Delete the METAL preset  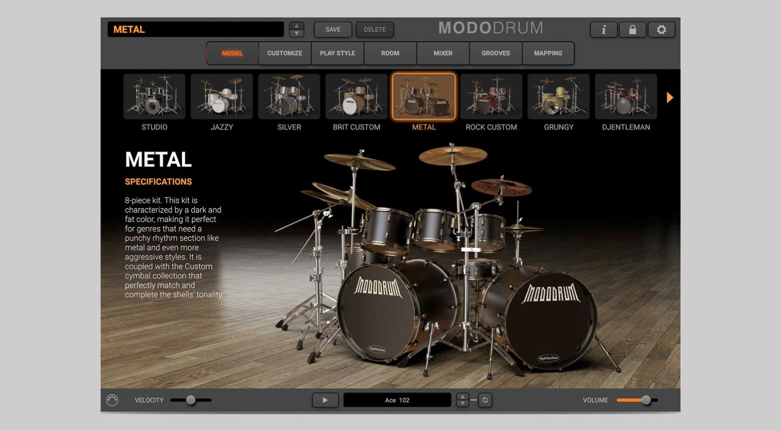[x=375, y=29]
